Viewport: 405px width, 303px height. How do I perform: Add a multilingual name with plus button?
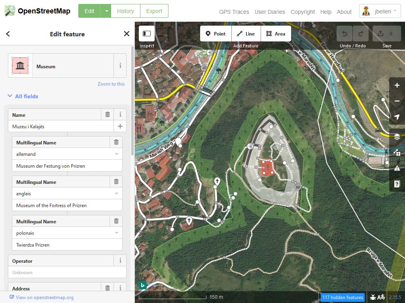pyautogui.click(x=120, y=127)
